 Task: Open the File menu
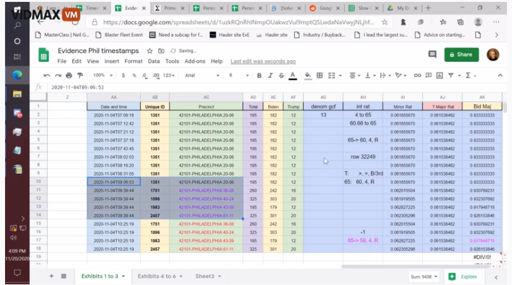[62, 61]
